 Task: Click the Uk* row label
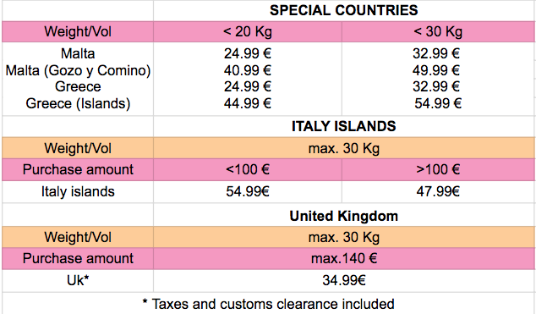pos(78,280)
